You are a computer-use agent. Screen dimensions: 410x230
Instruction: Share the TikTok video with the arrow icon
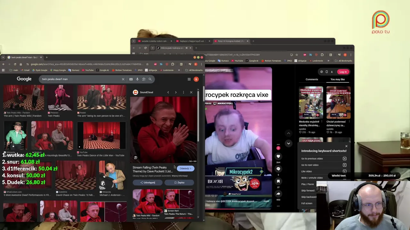[x=278, y=194]
